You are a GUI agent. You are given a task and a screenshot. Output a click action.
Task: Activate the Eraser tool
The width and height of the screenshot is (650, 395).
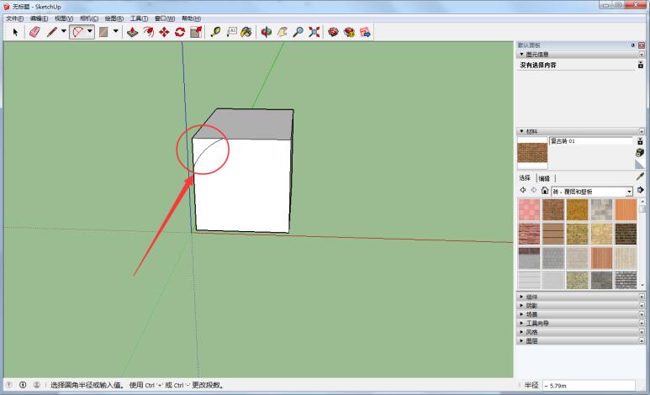click(34, 32)
